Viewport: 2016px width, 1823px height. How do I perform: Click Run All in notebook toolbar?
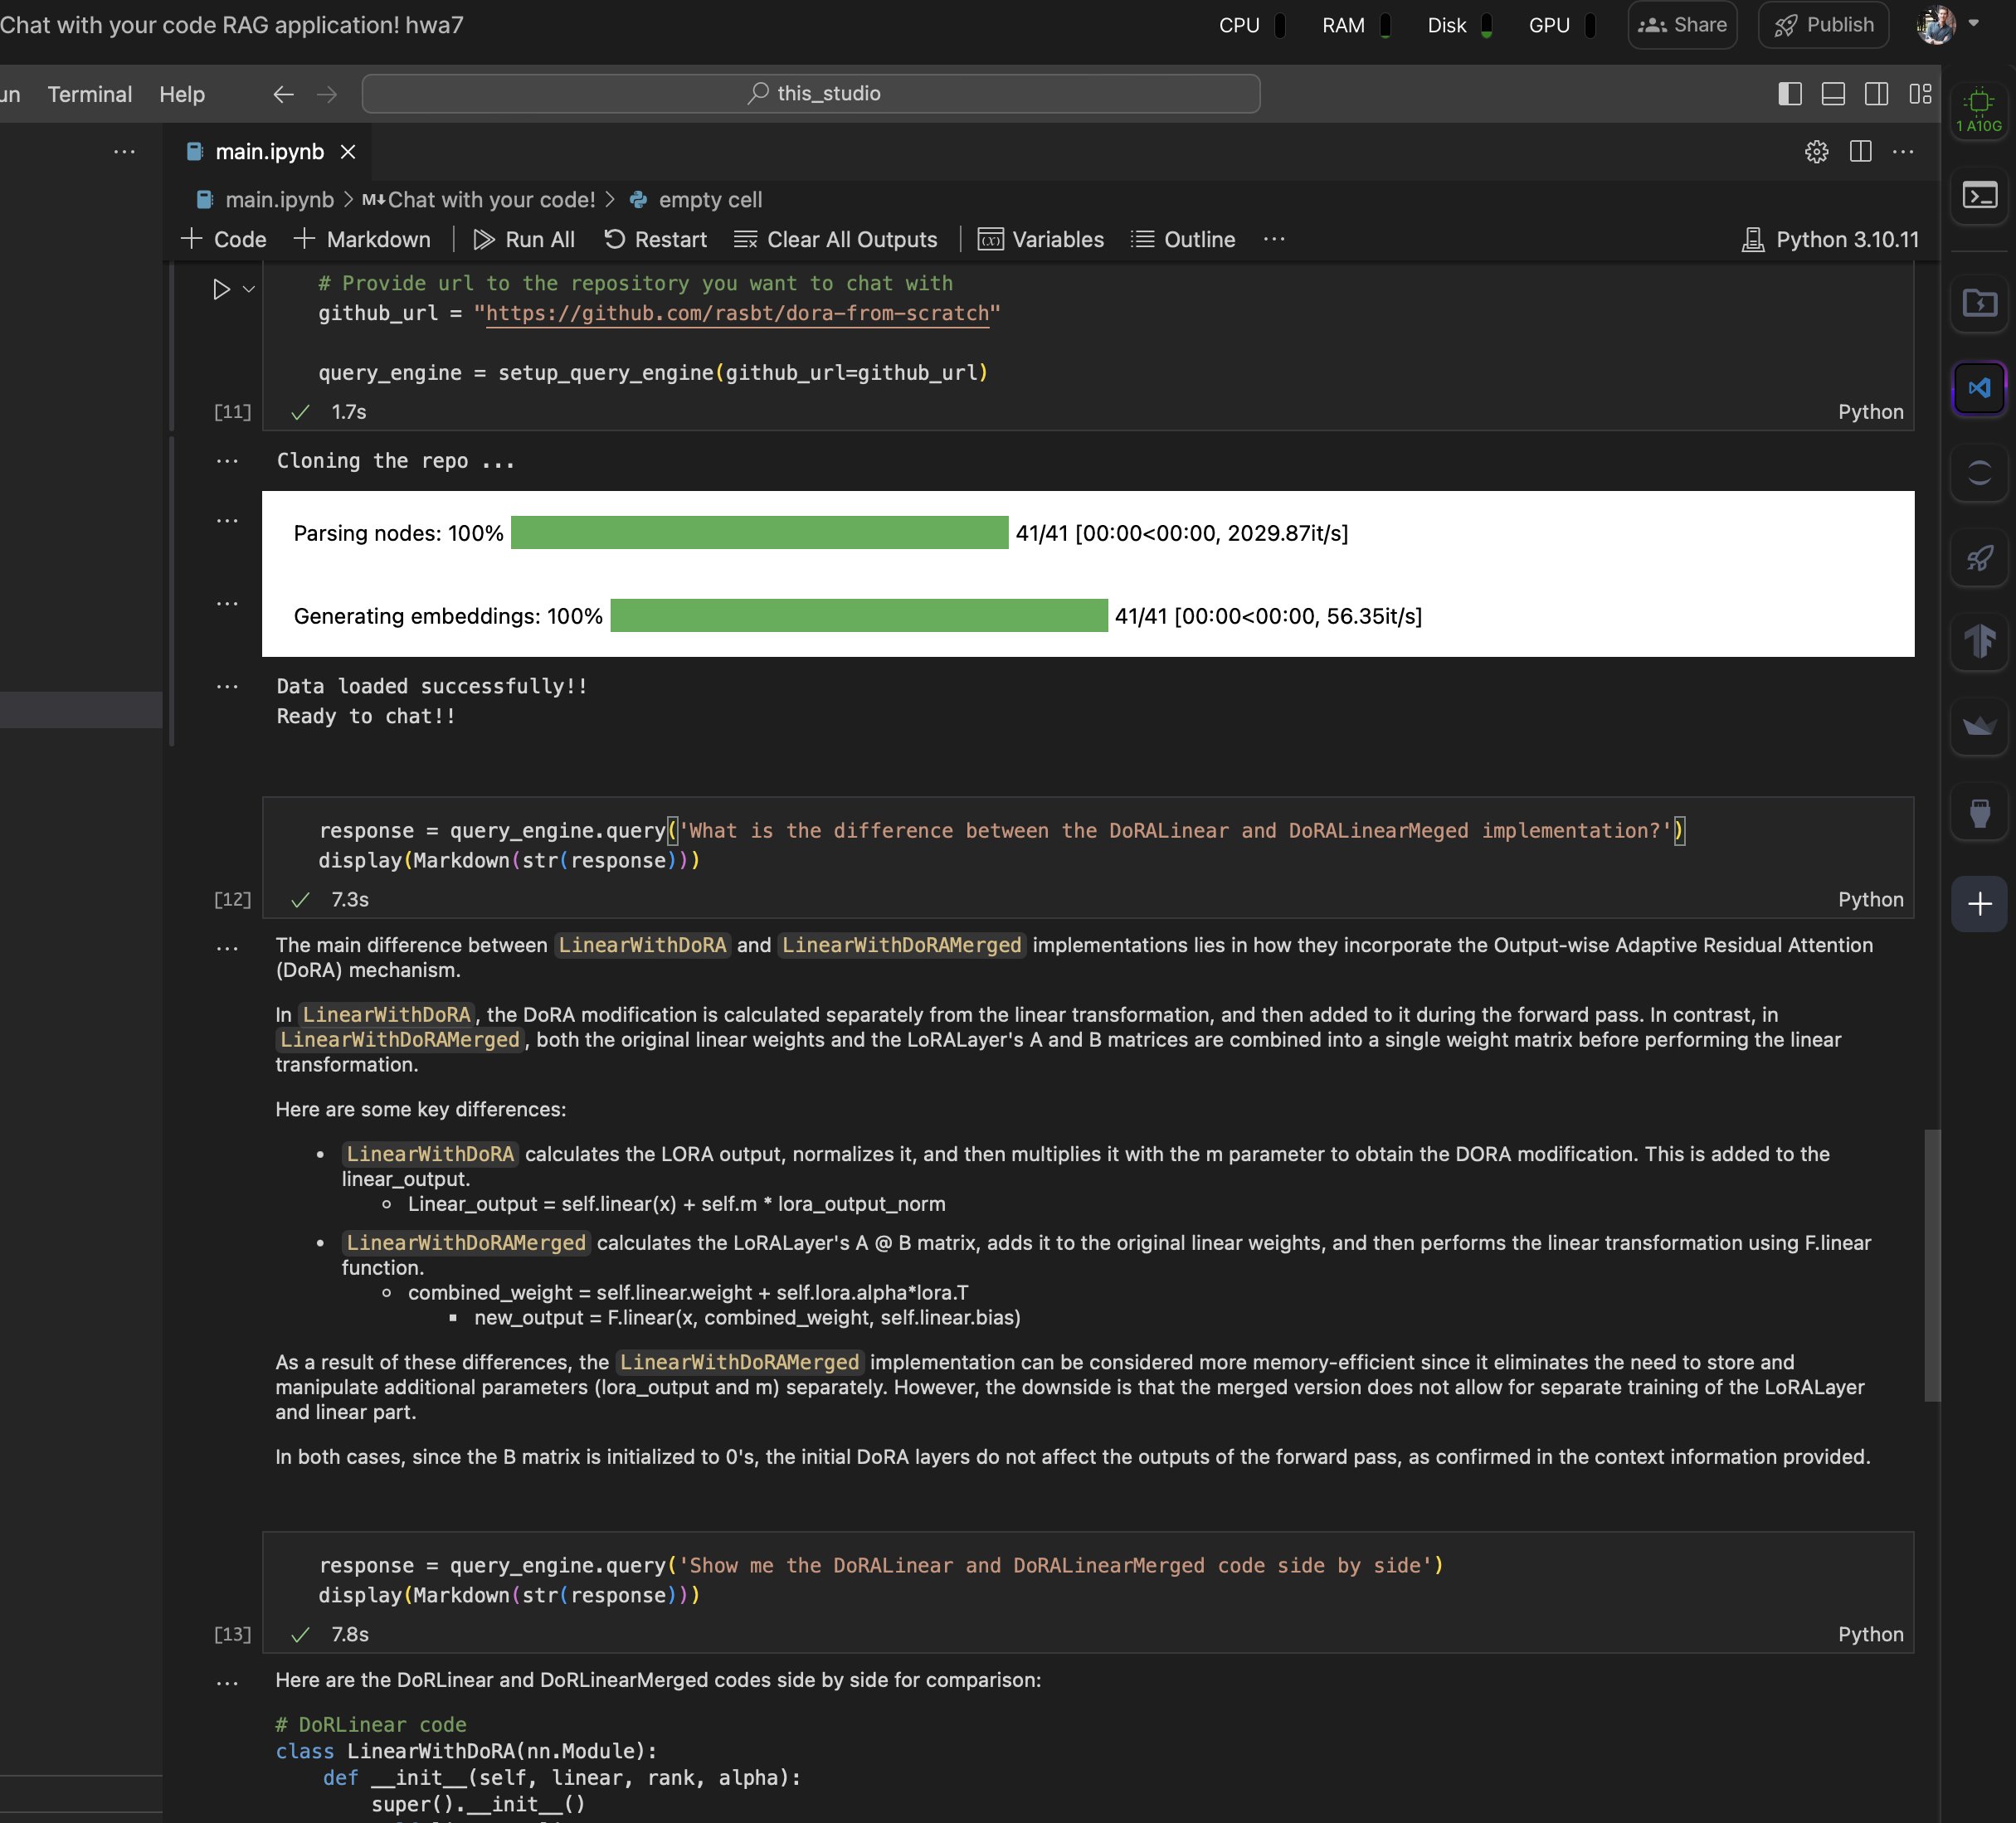point(524,240)
